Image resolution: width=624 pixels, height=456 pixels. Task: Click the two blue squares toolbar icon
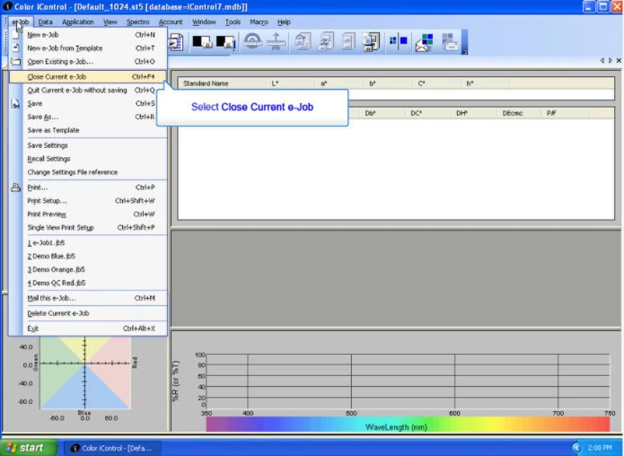point(397,42)
